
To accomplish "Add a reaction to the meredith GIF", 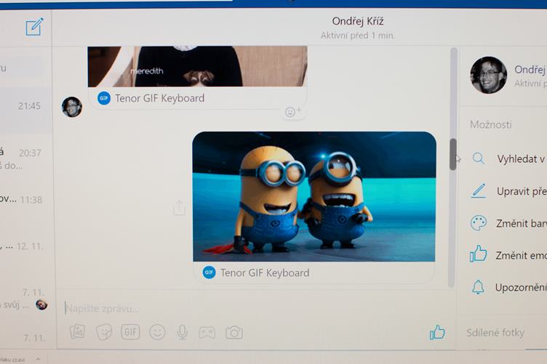I will pyautogui.click(x=292, y=112).
